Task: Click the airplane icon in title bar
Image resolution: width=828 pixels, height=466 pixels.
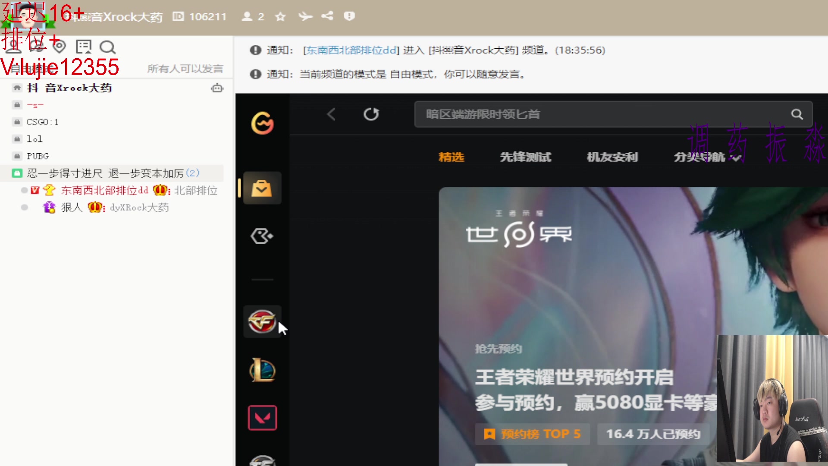Action: (305, 16)
